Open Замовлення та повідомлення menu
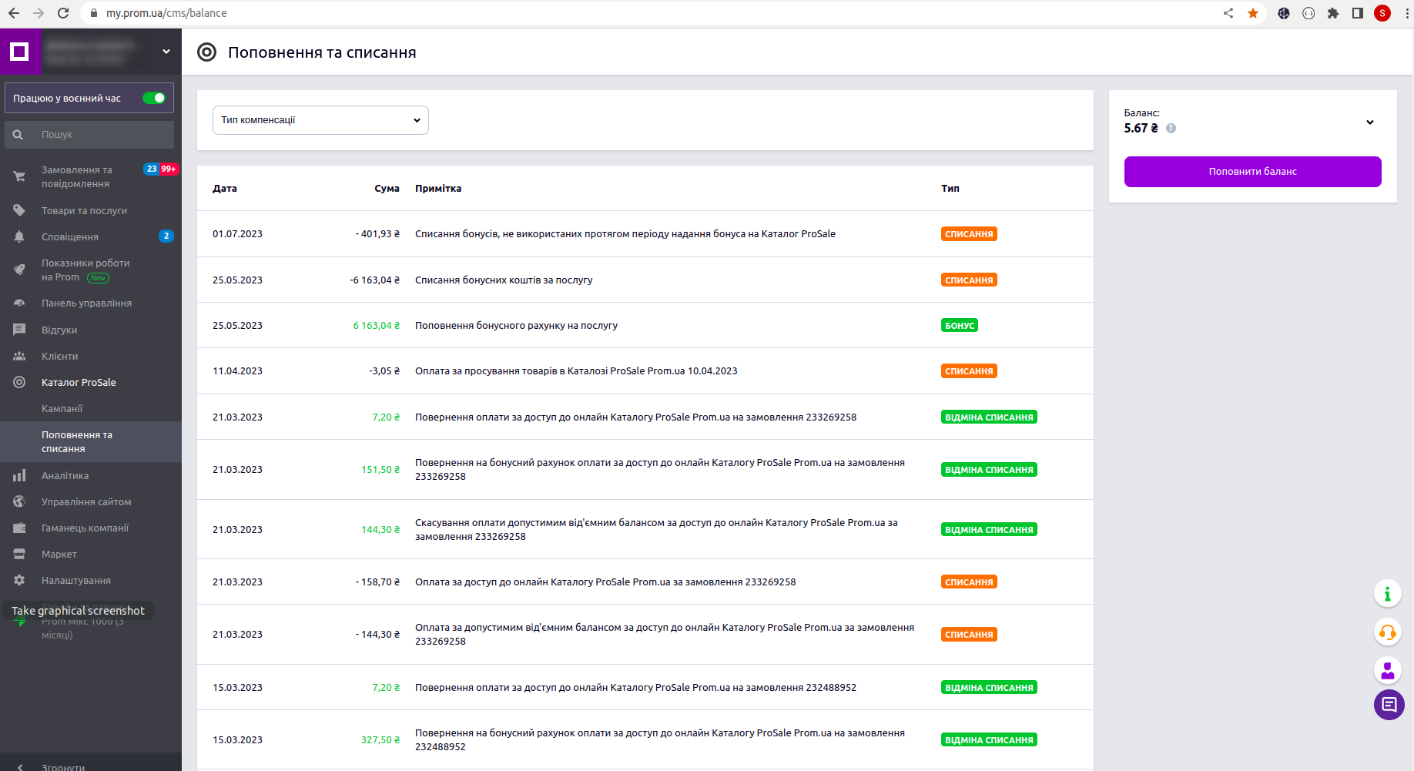The width and height of the screenshot is (1414, 771). coord(76,176)
